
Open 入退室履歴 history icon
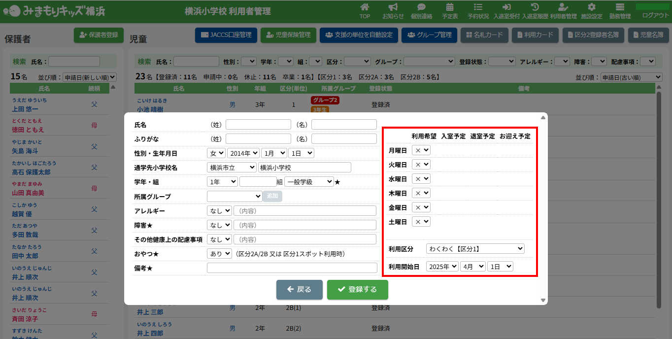click(535, 7)
